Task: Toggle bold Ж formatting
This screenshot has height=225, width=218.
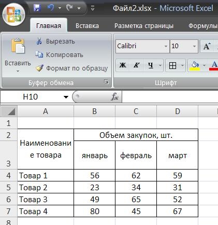Action: click(x=123, y=65)
